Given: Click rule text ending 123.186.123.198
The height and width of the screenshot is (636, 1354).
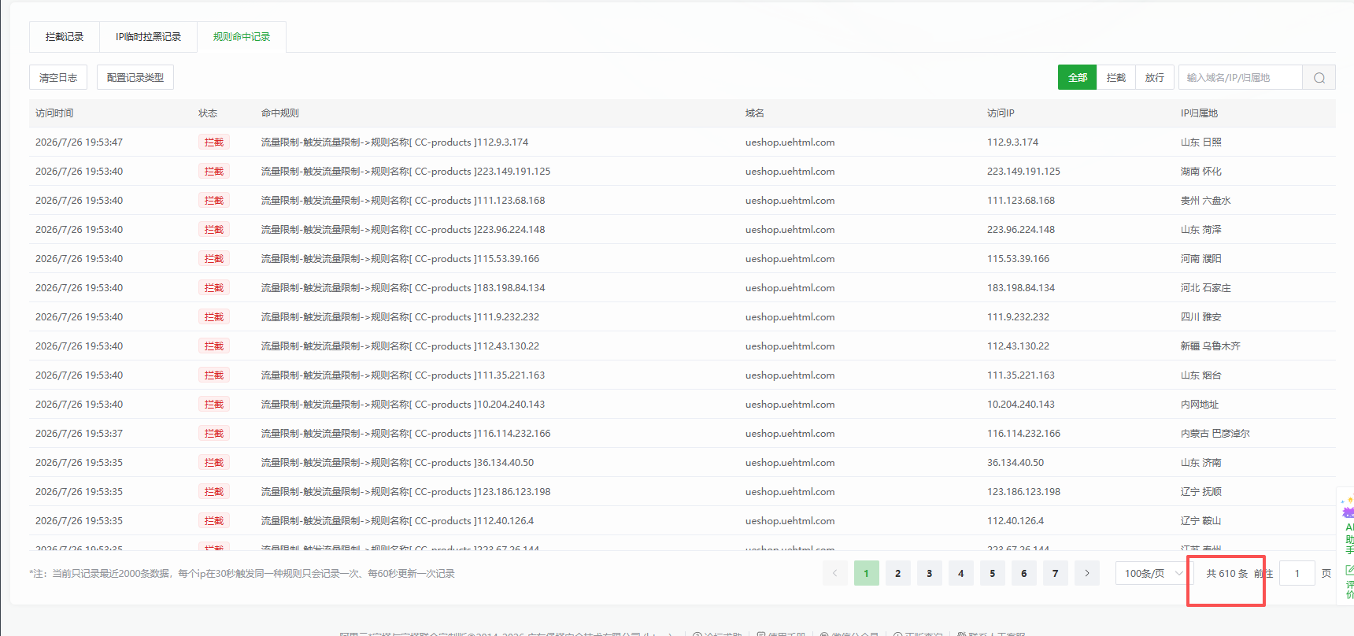Looking at the screenshot, I should [406, 492].
